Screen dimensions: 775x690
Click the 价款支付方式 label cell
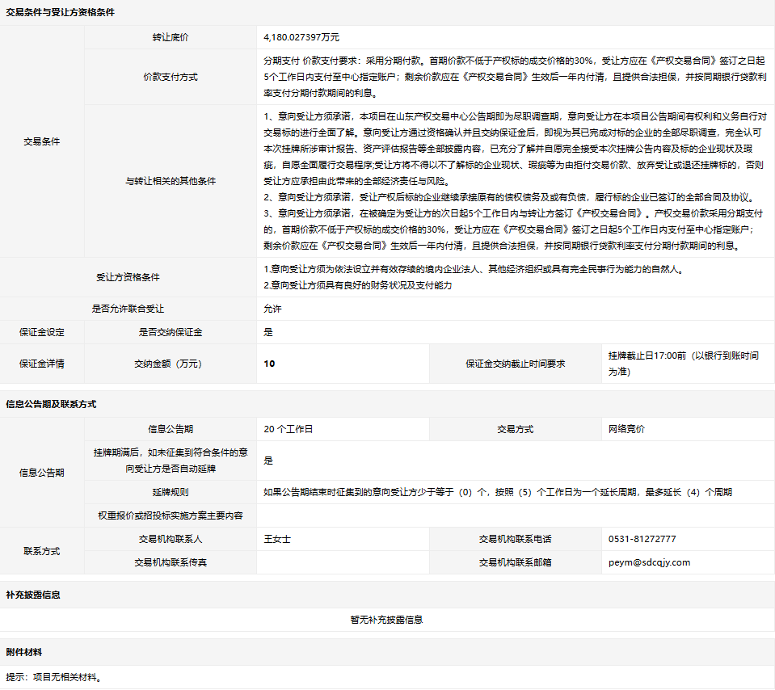170,77
